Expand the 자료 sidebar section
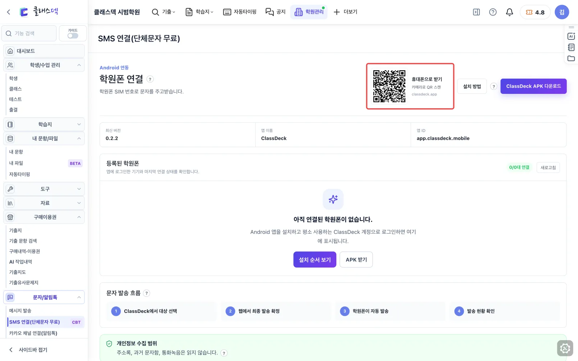Screen dimensions: 578x361 click(44, 203)
